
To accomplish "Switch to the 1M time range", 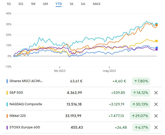I will click(33, 4).
